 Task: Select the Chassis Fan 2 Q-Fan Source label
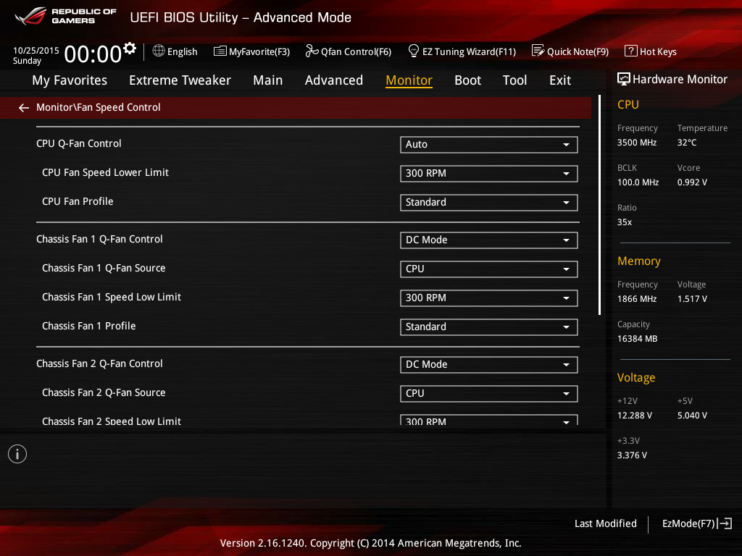[104, 392]
